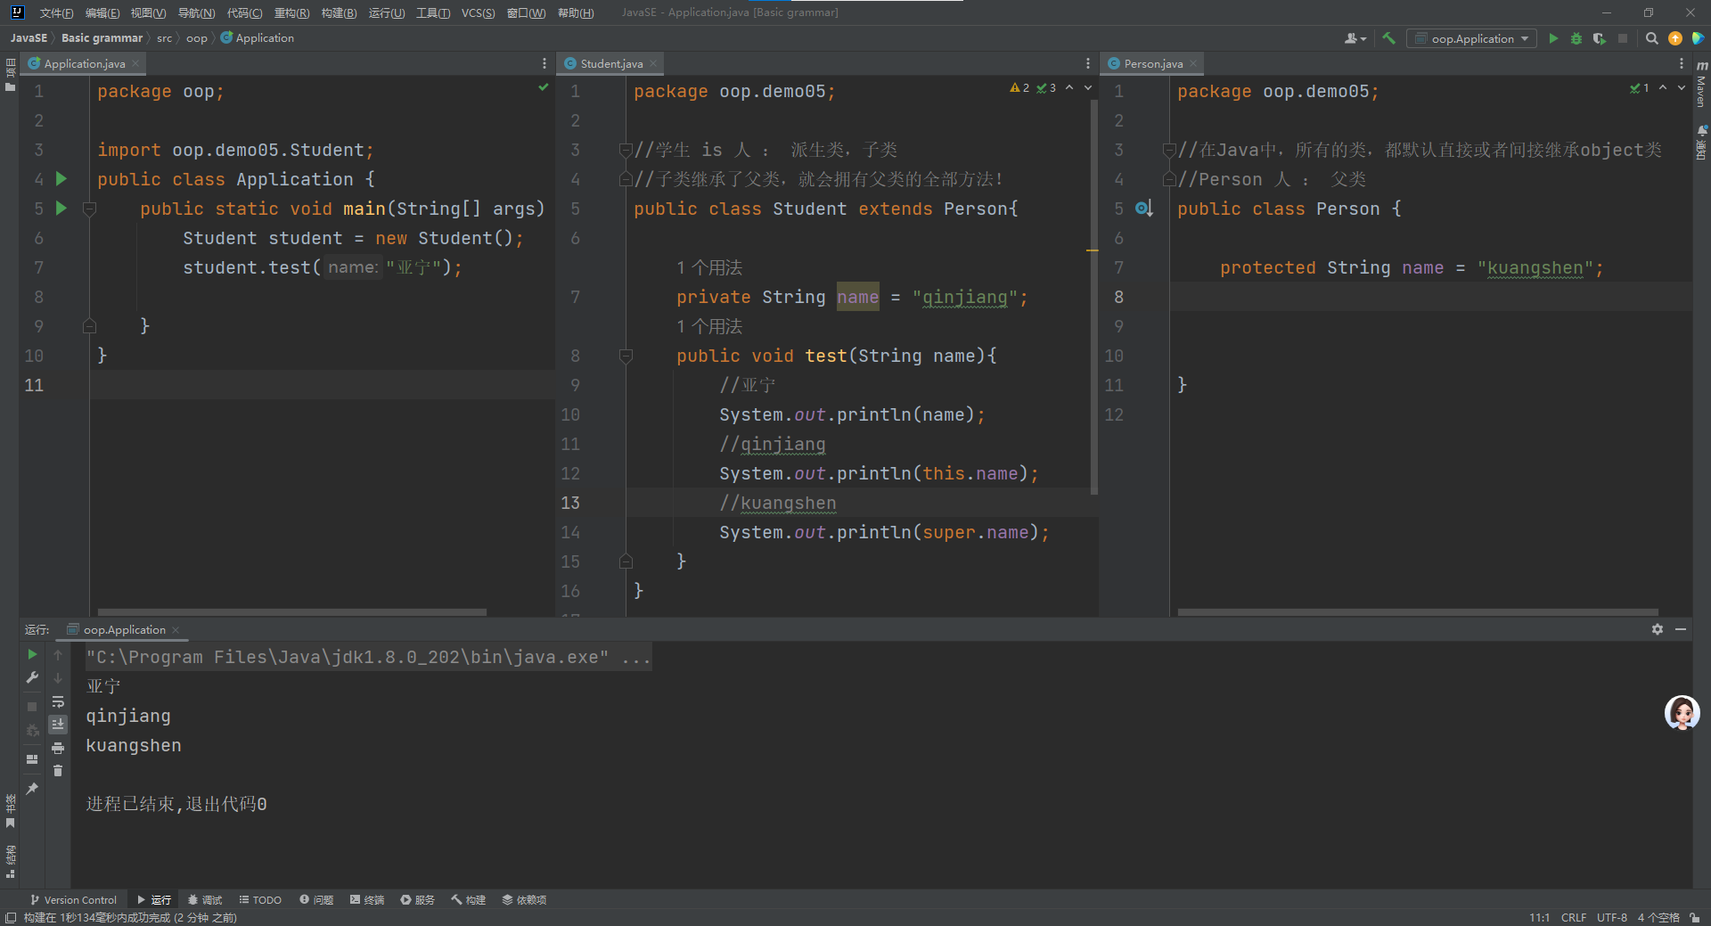Open the TODO tool window
1711x926 pixels.
259,900
